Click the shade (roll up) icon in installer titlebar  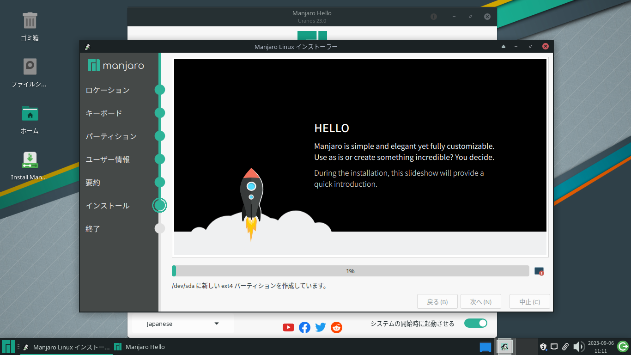click(x=504, y=47)
